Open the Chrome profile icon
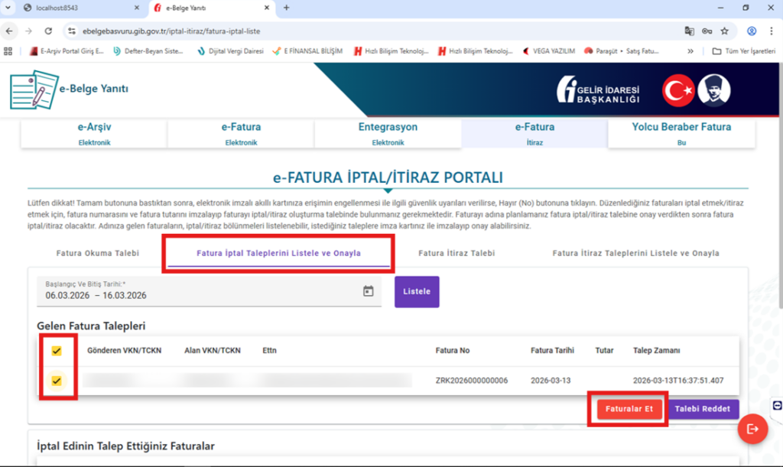 (x=752, y=31)
